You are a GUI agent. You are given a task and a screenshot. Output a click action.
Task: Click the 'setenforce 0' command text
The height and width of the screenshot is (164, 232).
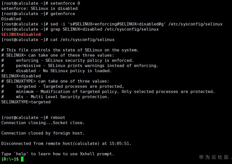(65, 3)
